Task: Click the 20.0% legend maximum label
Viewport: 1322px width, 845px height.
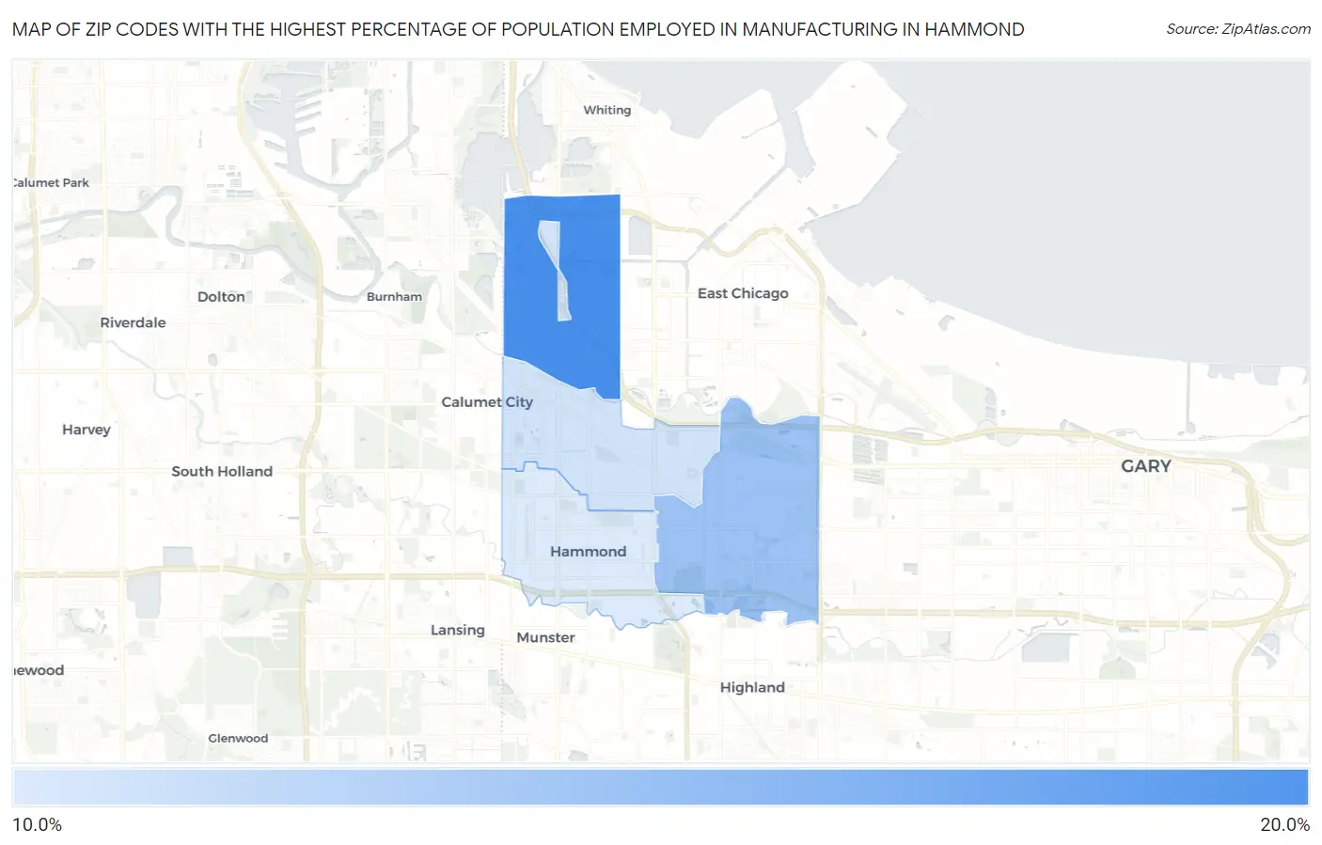Action: [x=1284, y=825]
